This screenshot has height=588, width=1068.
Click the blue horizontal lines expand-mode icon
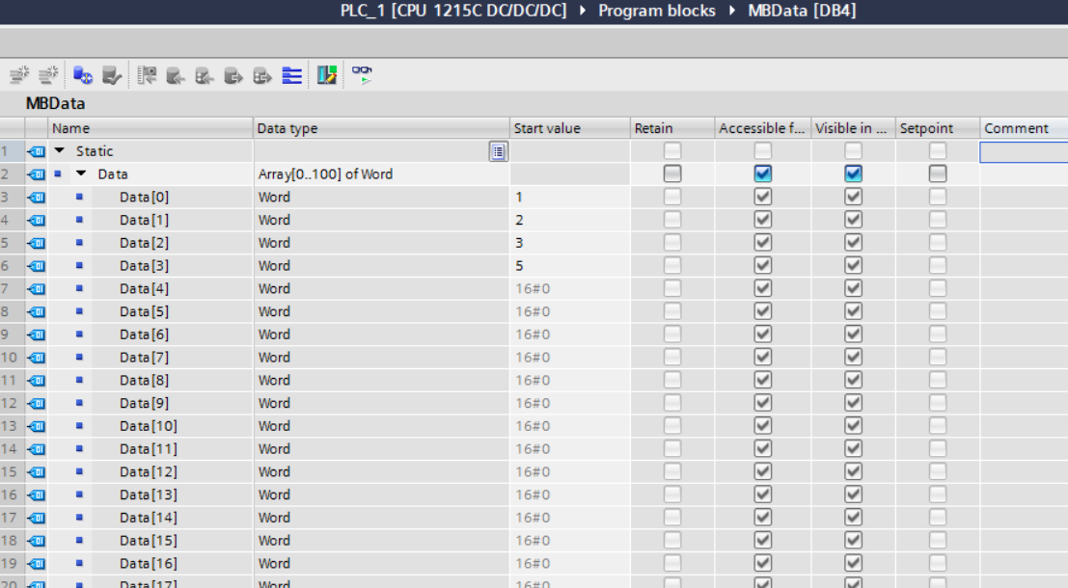click(x=291, y=75)
